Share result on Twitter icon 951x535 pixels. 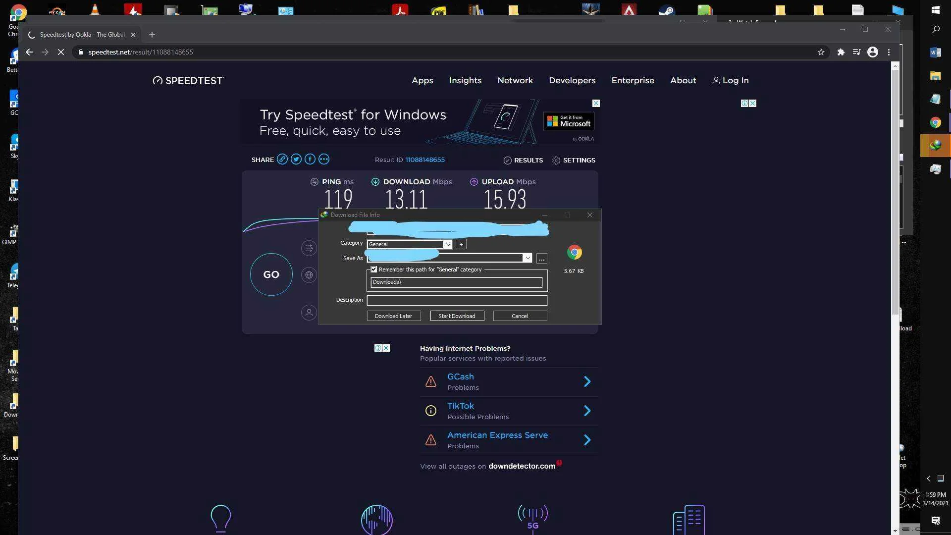click(296, 159)
